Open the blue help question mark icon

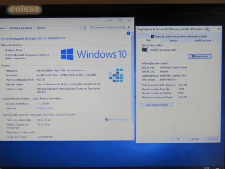point(128,33)
